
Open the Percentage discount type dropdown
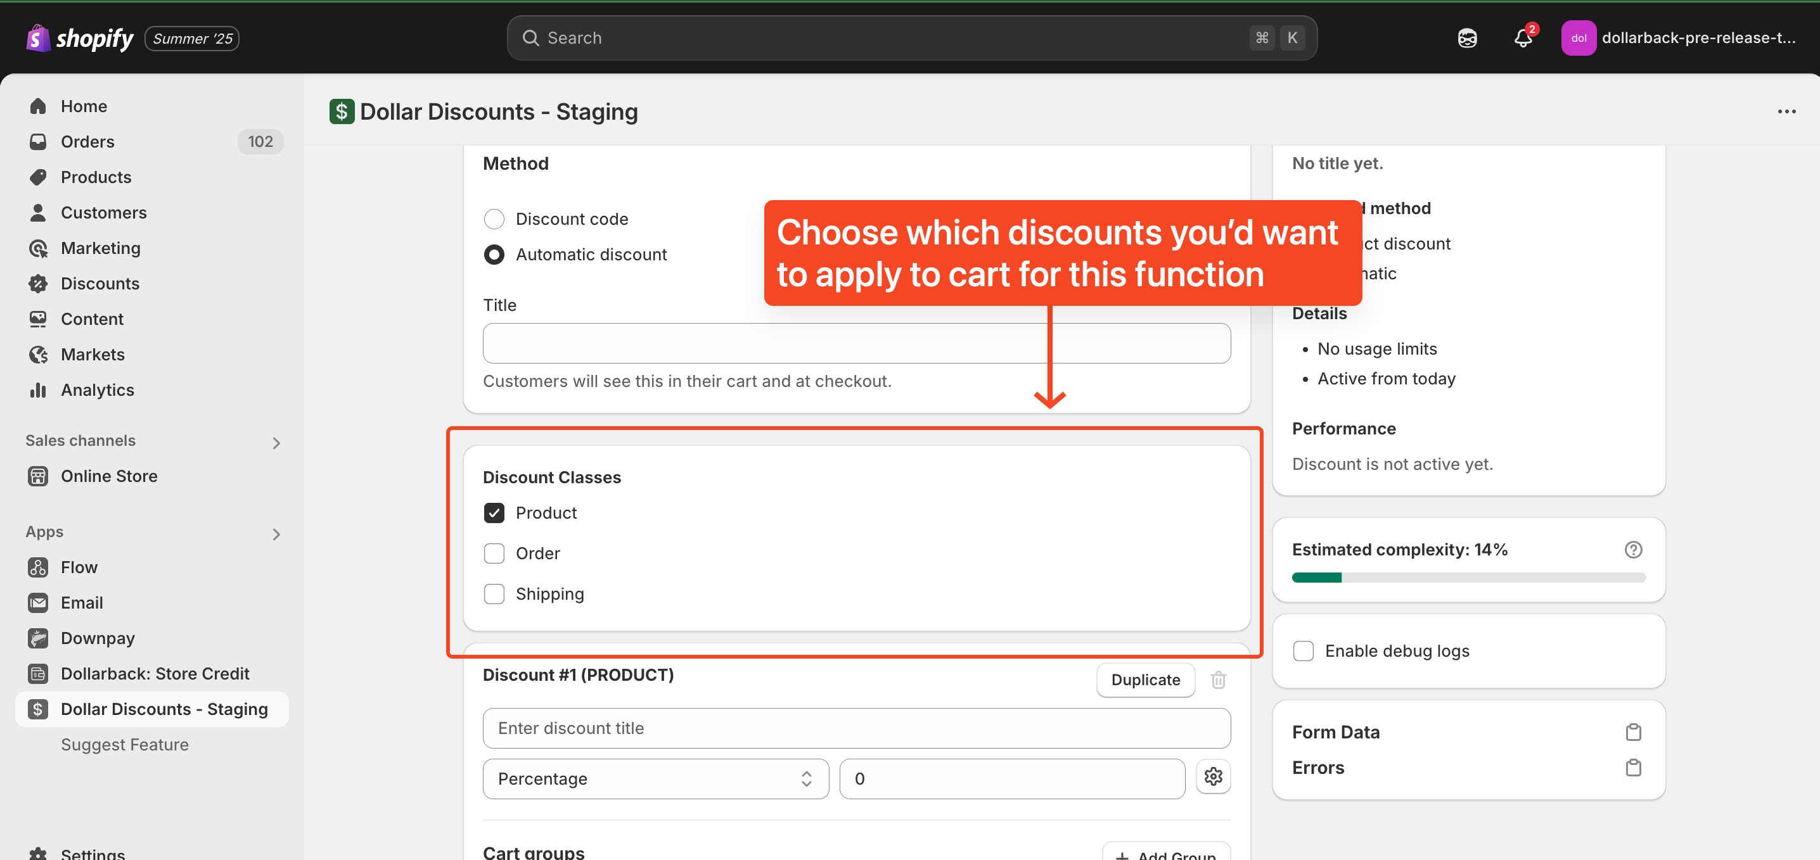point(655,779)
